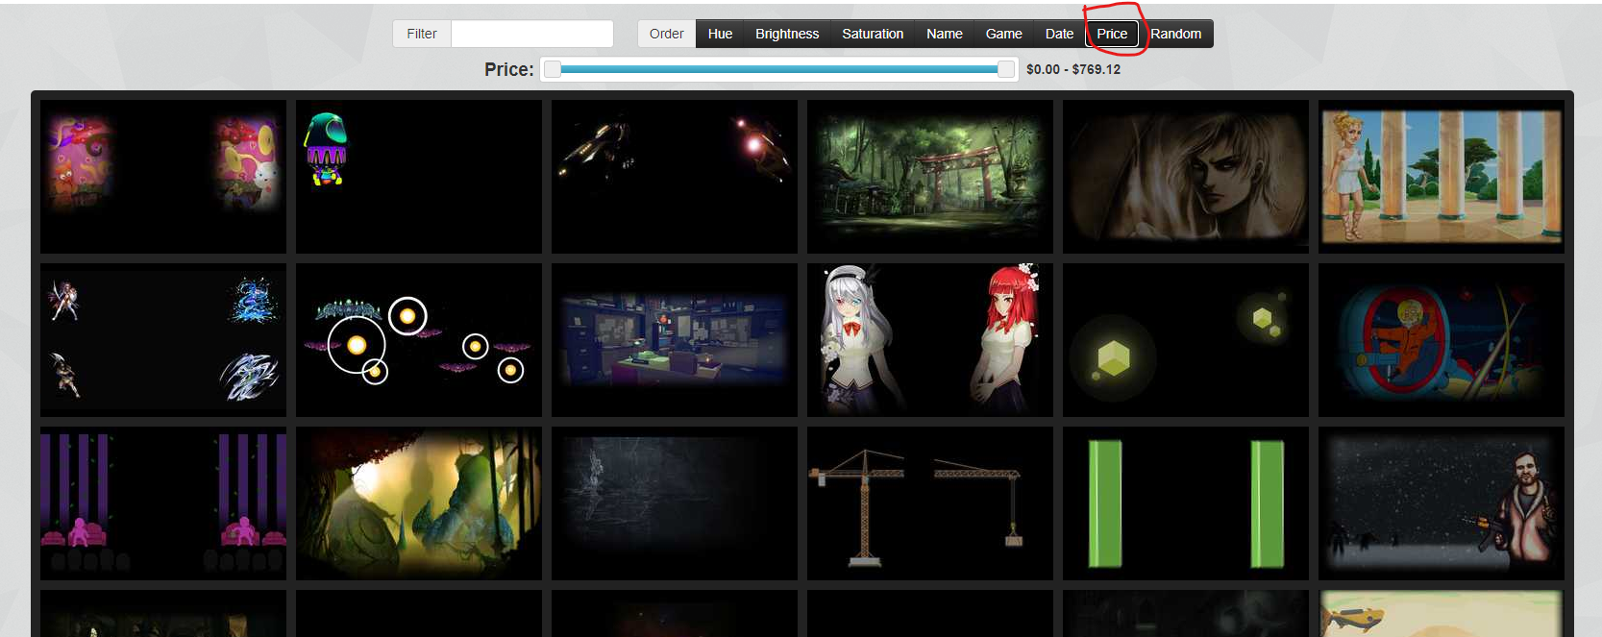The width and height of the screenshot is (1602, 637).
Task: Sort backgrounds by Game
Action: (1004, 34)
